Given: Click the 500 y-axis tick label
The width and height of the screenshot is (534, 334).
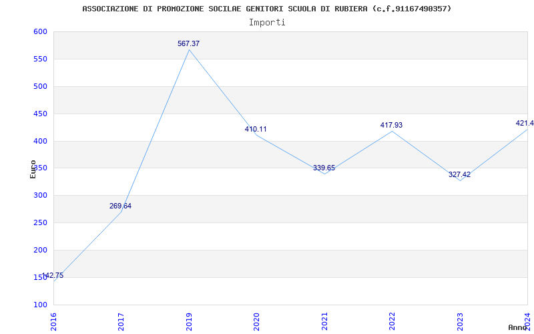Looking at the screenshot, I should click(40, 86).
